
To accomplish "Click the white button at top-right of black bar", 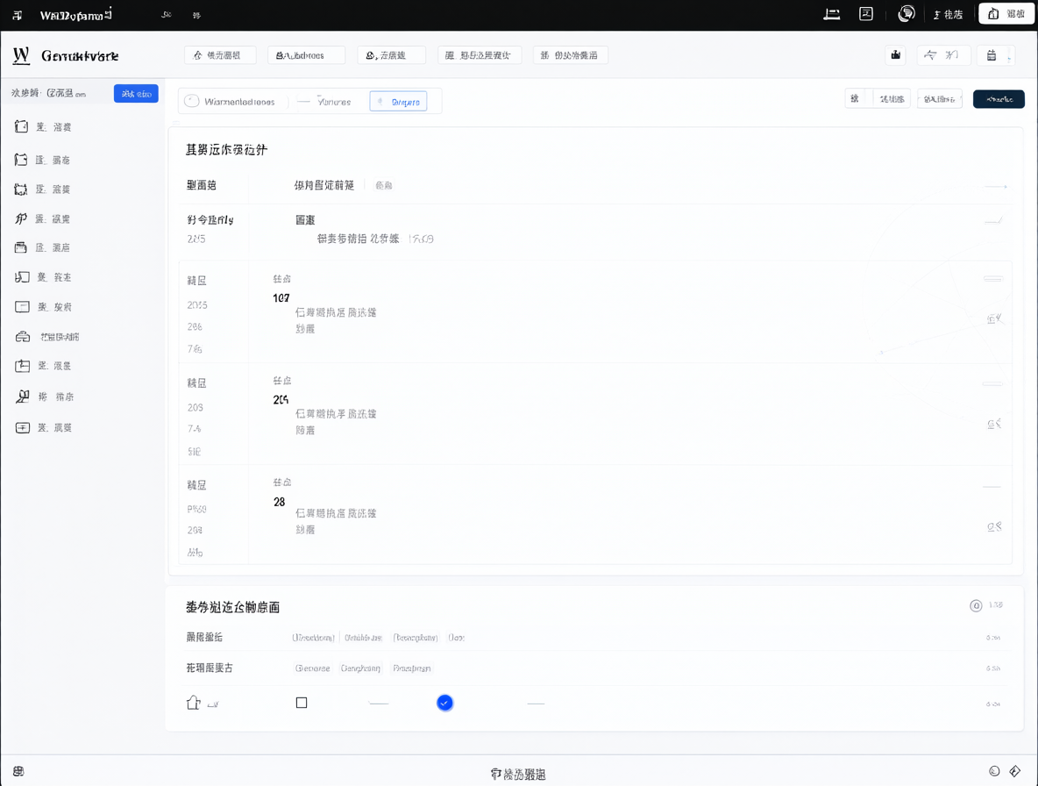I will (1006, 14).
